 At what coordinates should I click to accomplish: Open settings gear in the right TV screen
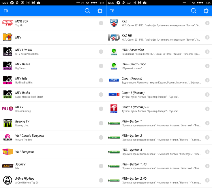point(206,11)
